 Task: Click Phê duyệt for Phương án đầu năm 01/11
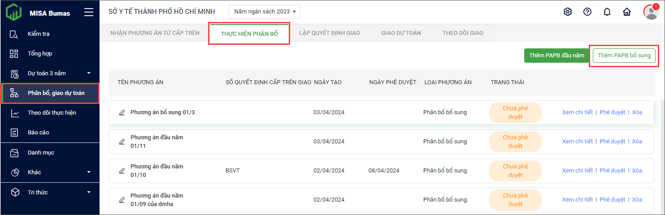point(612,142)
